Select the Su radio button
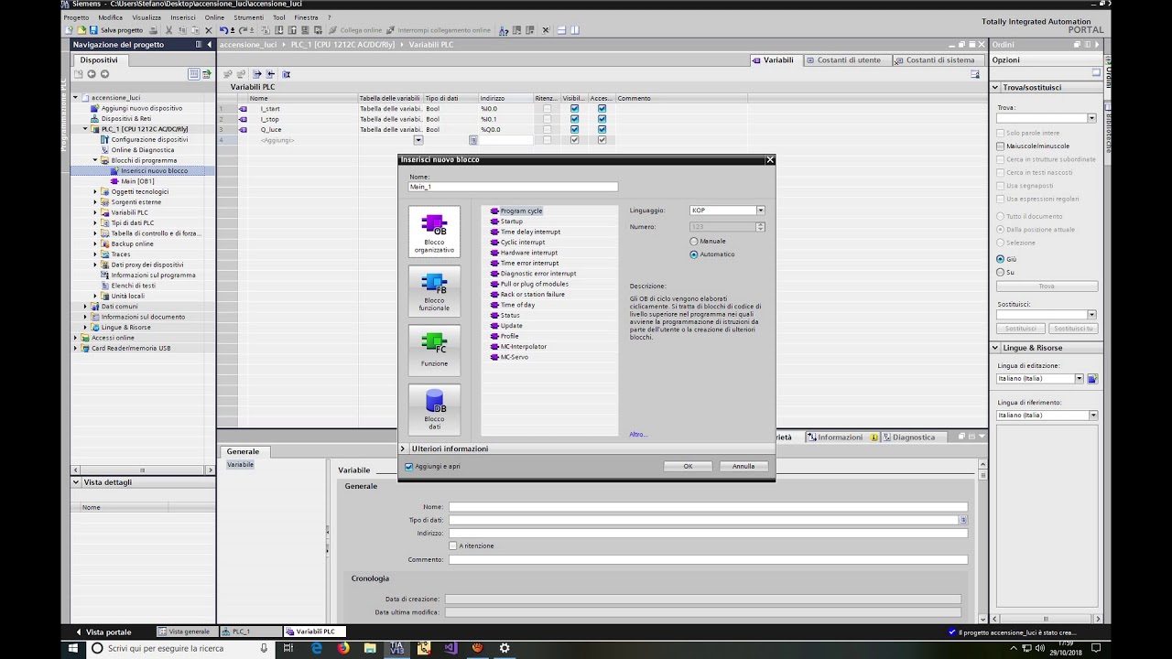Image resolution: width=1172 pixels, height=659 pixels. tap(1001, 272)
